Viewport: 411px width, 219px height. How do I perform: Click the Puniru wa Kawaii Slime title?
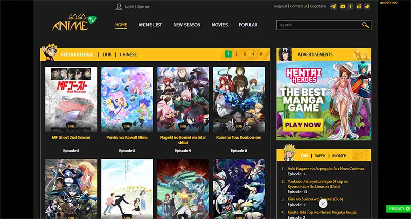click(x=127, y=137)
